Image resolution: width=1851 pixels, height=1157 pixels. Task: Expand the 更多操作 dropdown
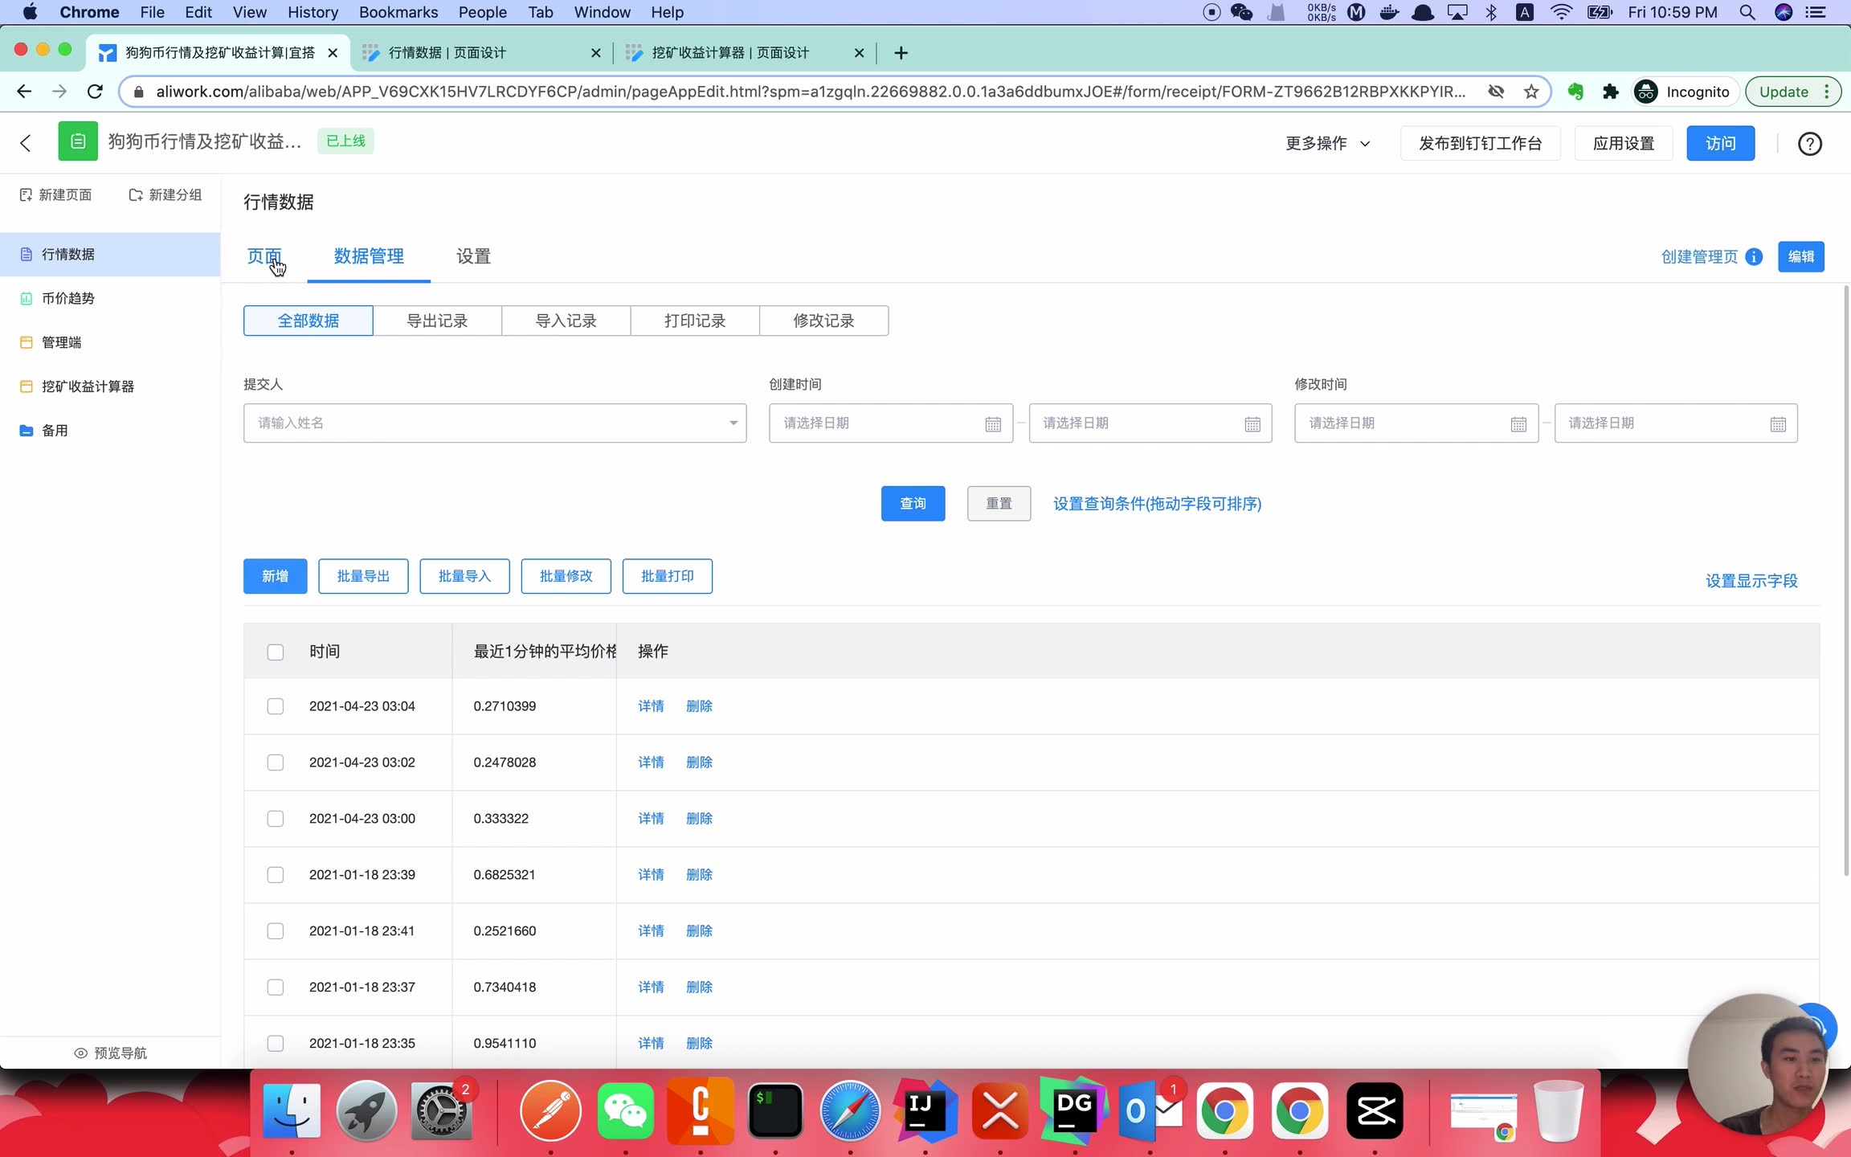1327,144
